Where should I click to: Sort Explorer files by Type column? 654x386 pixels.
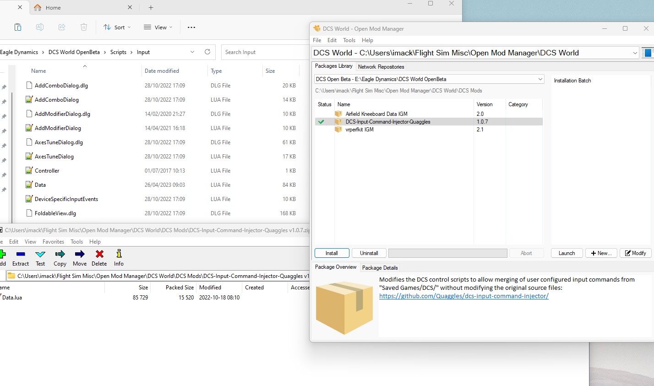click(217, 71)
